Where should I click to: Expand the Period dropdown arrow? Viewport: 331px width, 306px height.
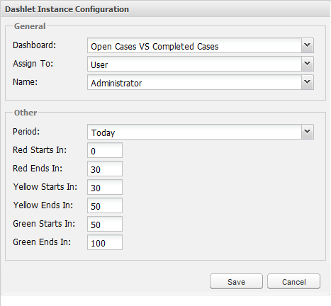point(308,132)
